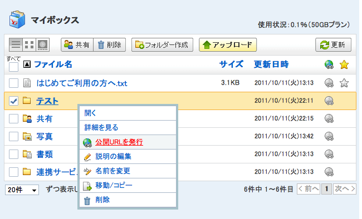Check the 連携サービス folder checkbox
This screenshot has height=219, width=362.
tap(13, 172)
